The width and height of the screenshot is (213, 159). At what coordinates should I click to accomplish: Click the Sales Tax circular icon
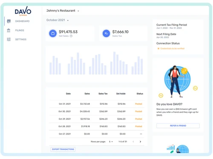click(x=106, y=33)
